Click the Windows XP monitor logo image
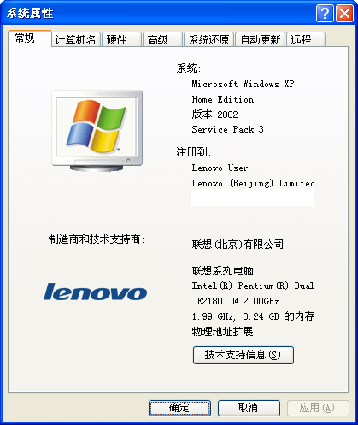Image resolution: width=358 pixels, height=425 pixels. 97,131
